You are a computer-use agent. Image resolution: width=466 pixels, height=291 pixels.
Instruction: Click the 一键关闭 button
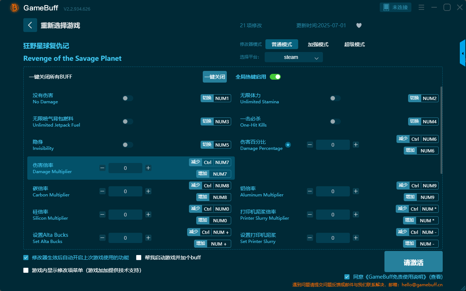(x=215, y=77)
